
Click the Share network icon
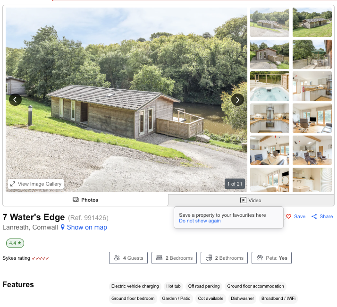coord(314,216)
